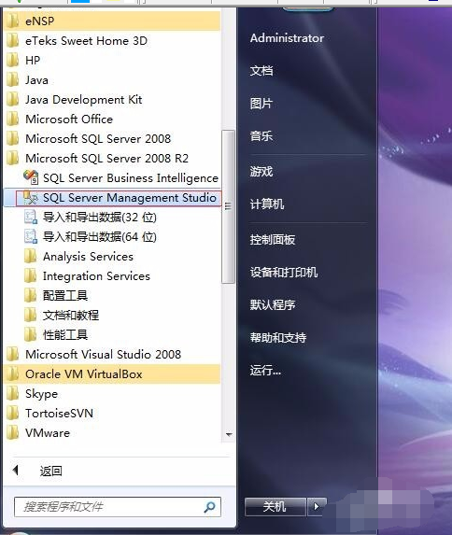Image resolution: width=452 pixels, height=535 pixels.
Task: Open the 运行... dialog
Action: 265,370
